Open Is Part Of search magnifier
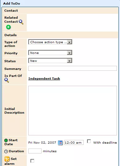120x166 pixels. [6, 80]
